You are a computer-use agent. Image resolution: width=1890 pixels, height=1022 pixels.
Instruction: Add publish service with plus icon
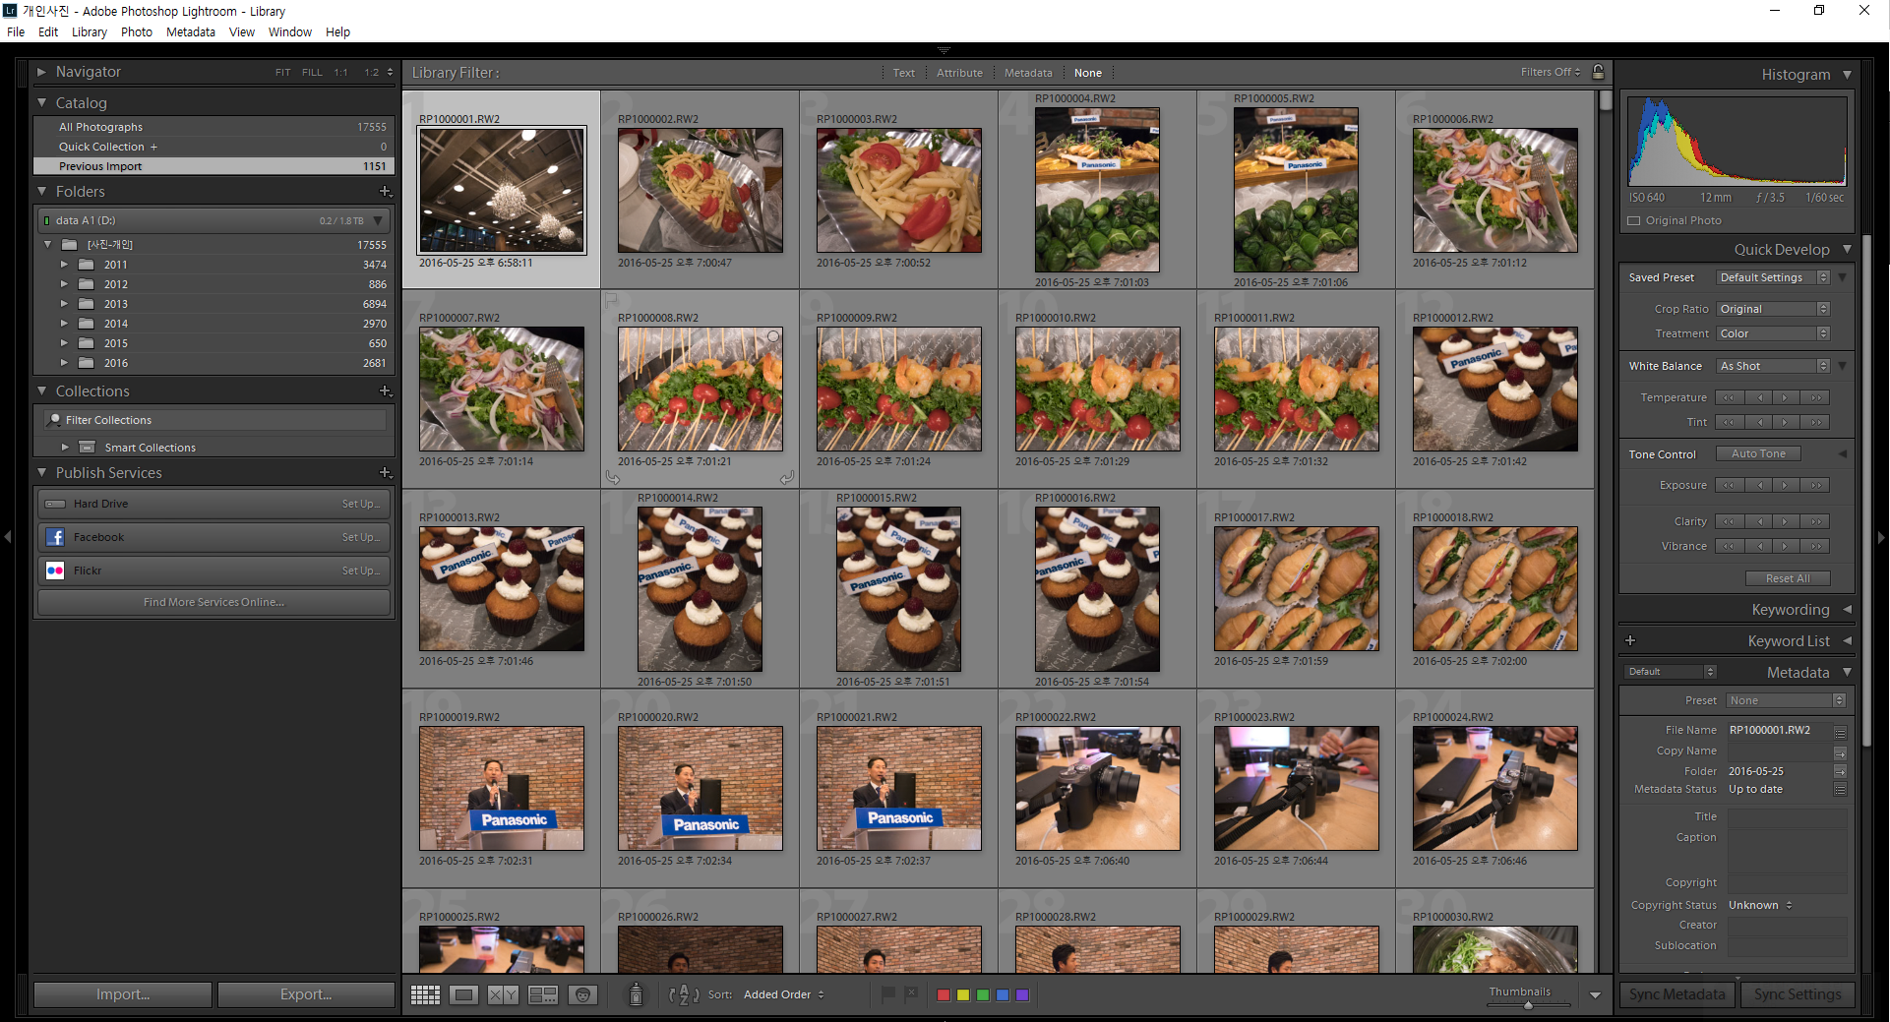[x=385, y=472]
